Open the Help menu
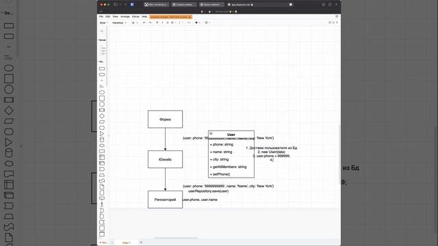The image size is (438, 246). coord(144,16)
